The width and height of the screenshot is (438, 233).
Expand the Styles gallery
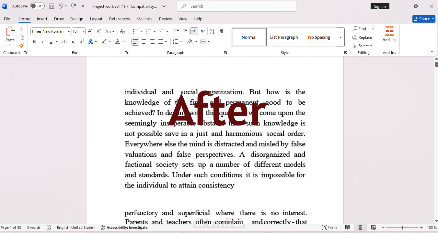340,37
